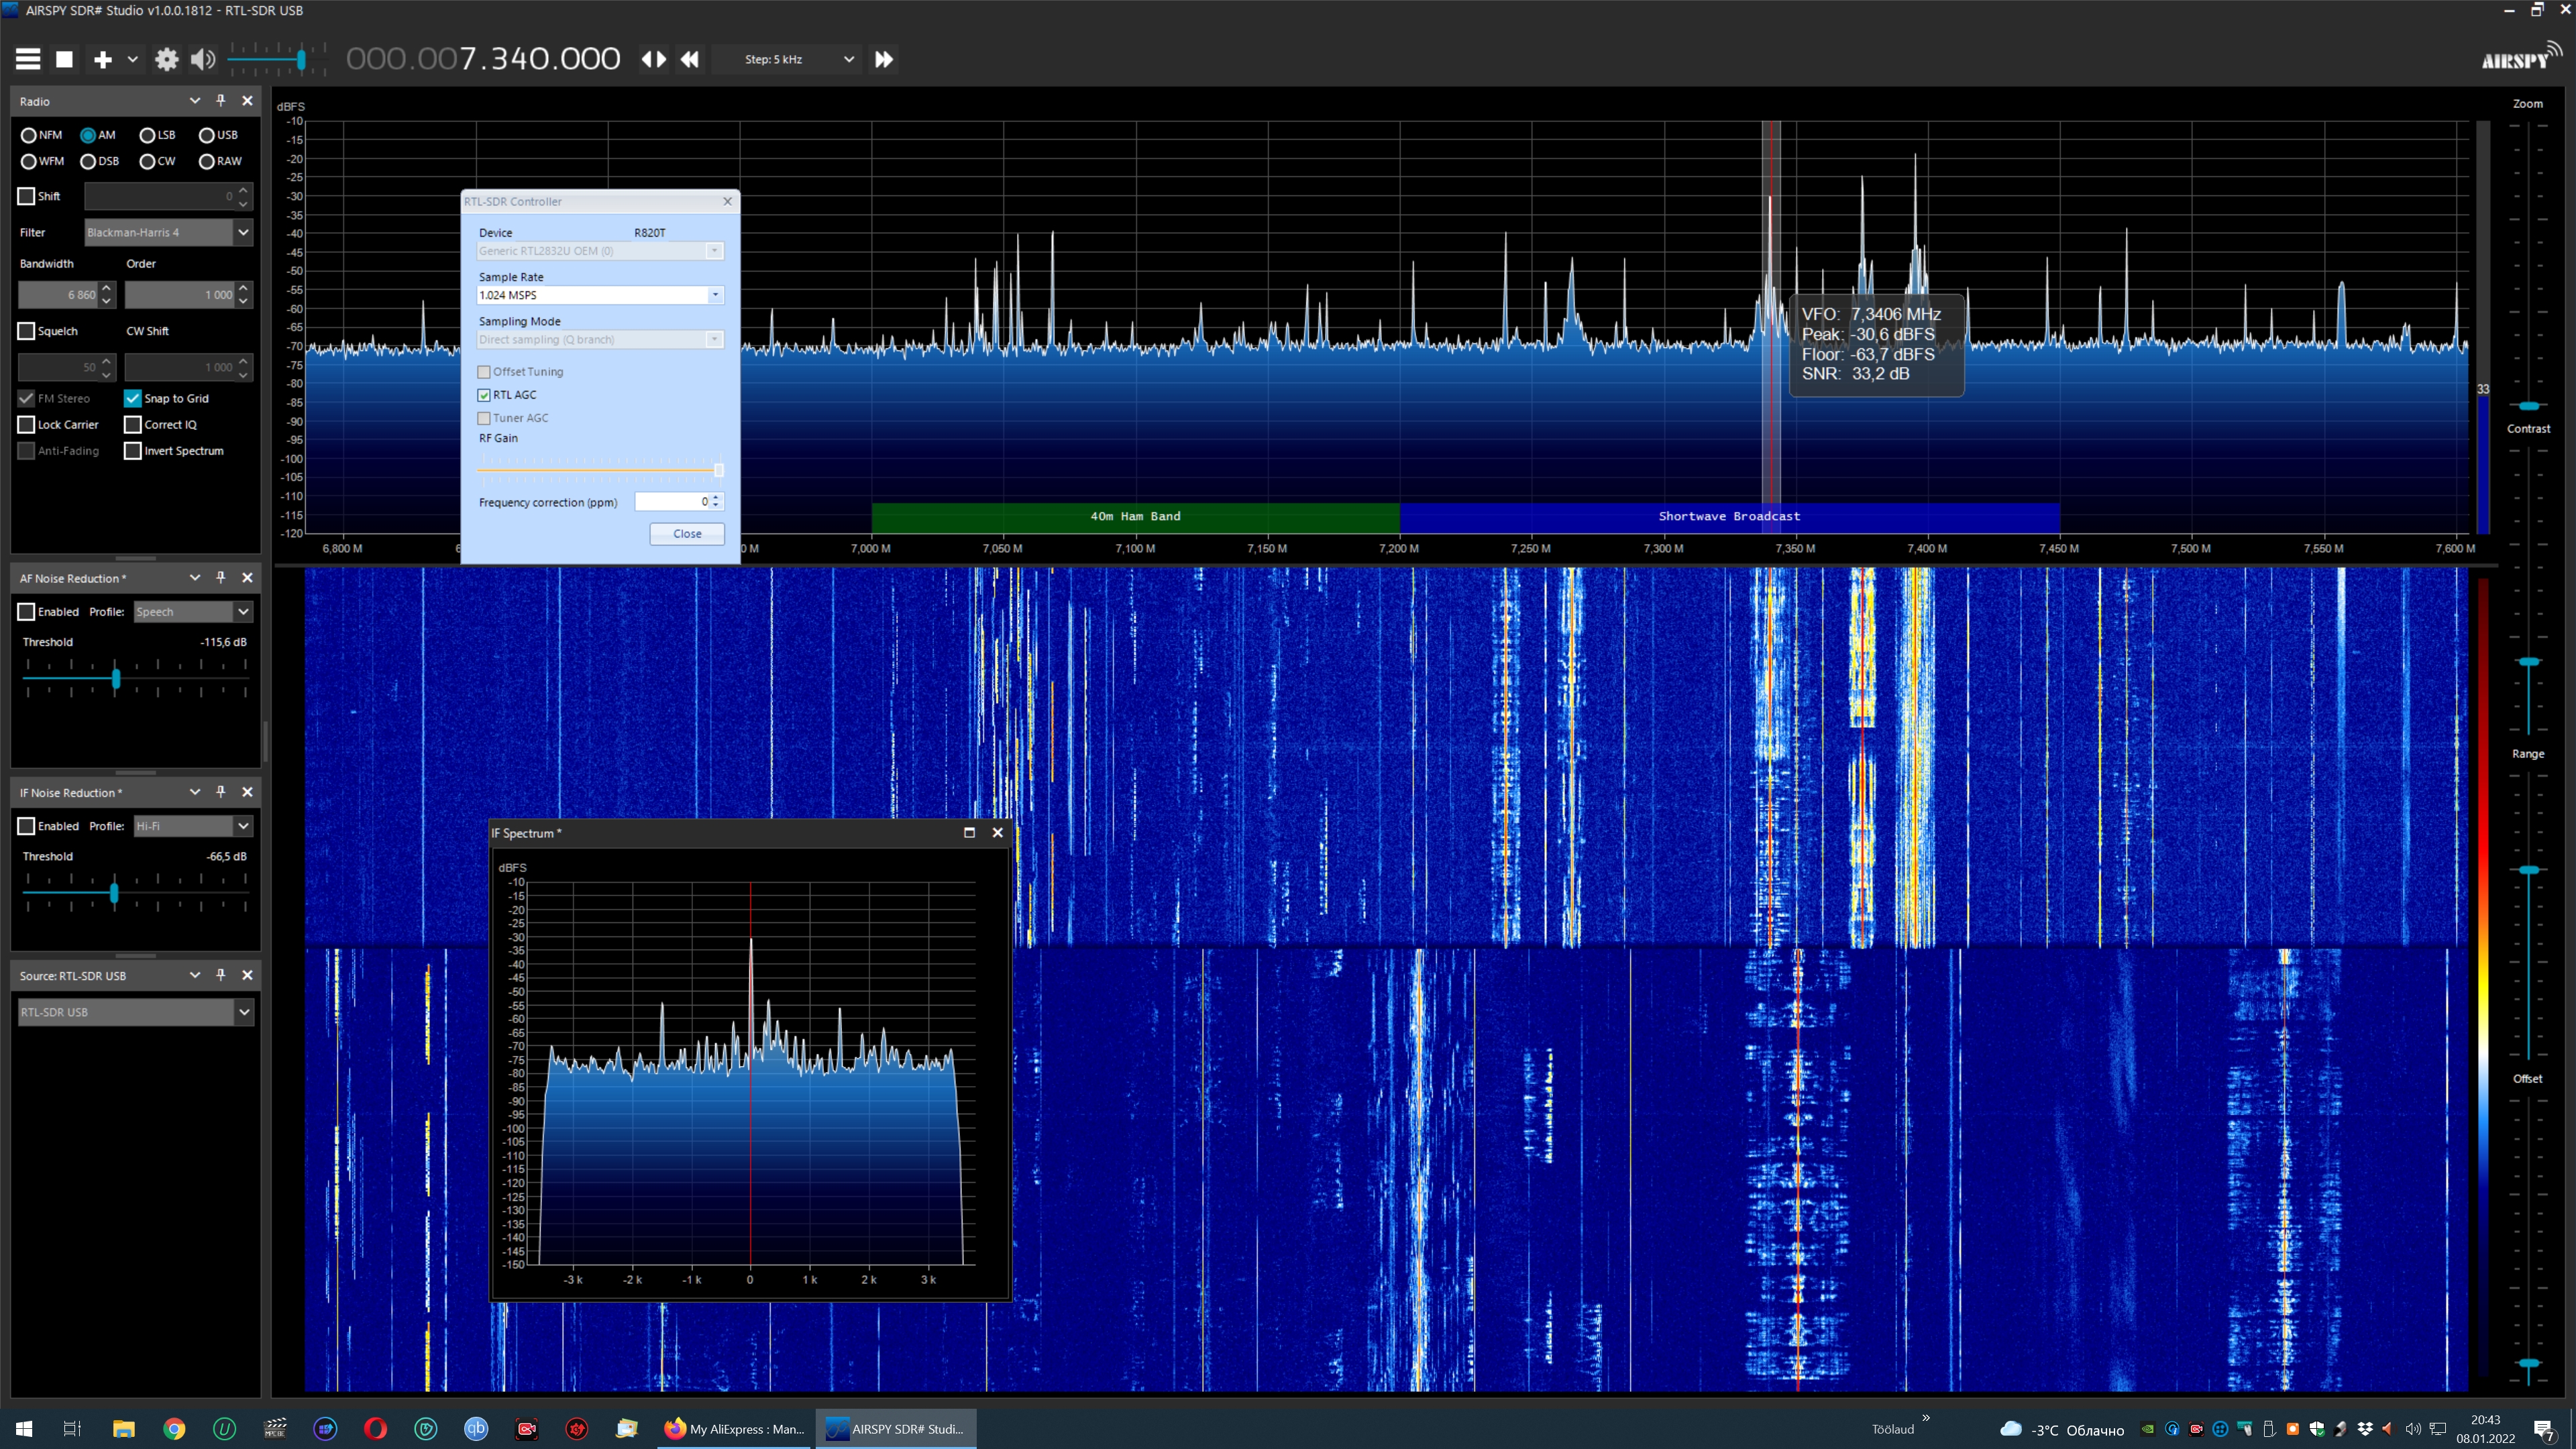Step frequency down with the rewind icon
Viewport: 2576px width, 1449px height.
tap(690, 59)
